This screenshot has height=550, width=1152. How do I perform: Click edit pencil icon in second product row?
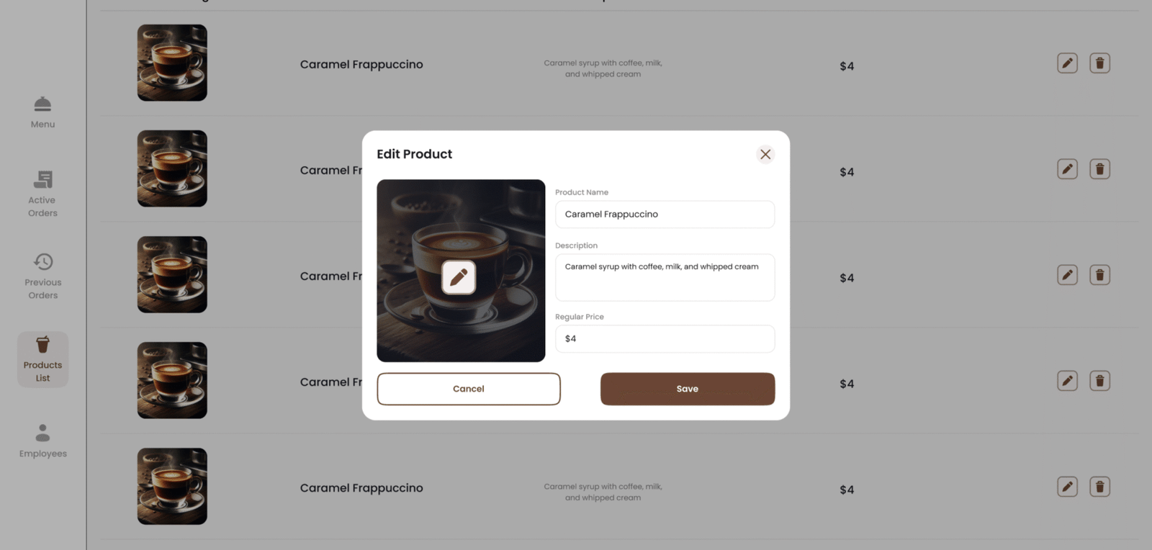pos(1067,169)
